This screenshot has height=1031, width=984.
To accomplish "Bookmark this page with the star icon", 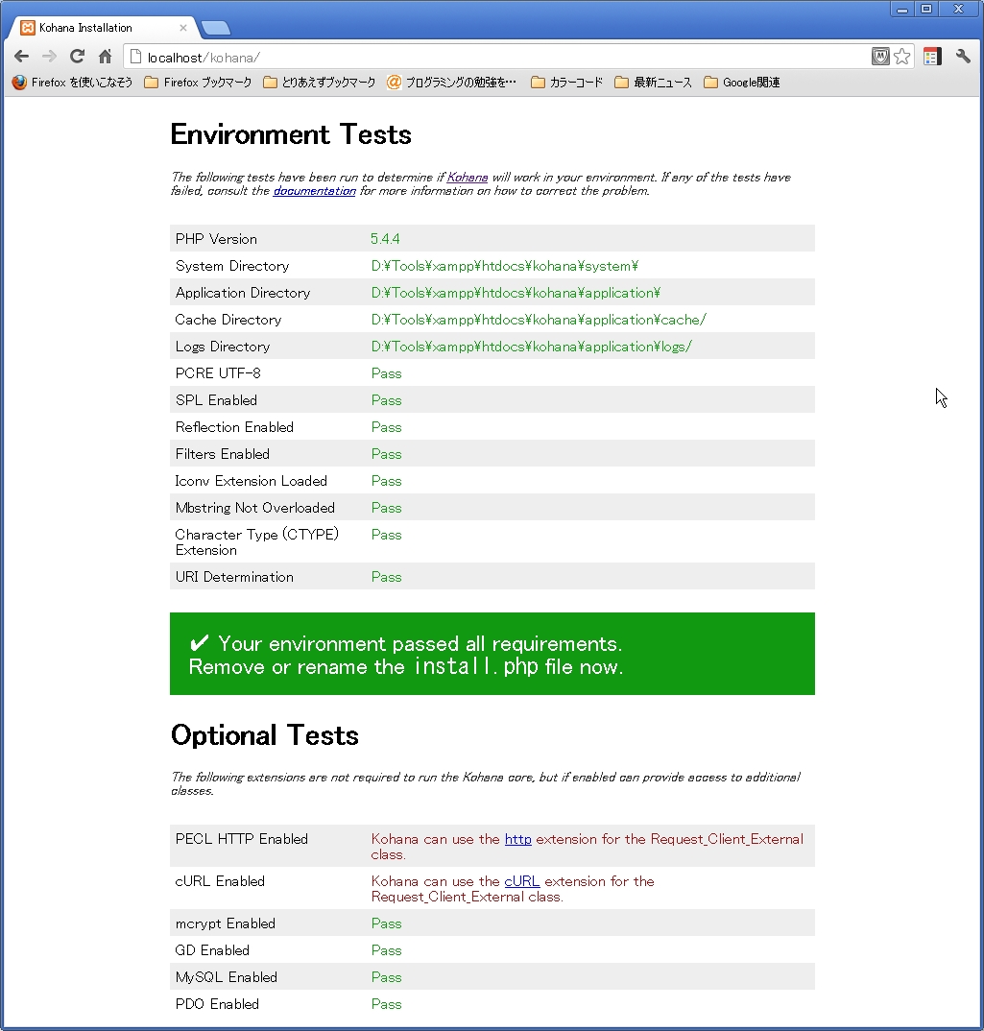I will click(x=901, y=57).
